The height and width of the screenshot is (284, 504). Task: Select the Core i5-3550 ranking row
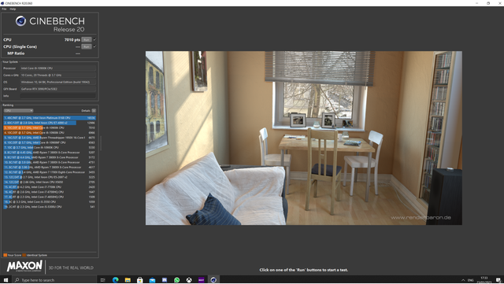tap(50, 201)
